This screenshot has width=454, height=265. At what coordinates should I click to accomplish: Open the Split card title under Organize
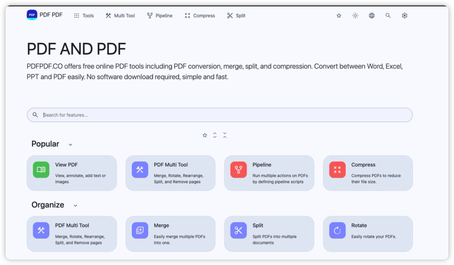258,226
